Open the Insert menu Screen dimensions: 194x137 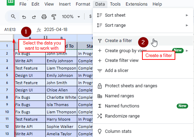coord(65,4)
